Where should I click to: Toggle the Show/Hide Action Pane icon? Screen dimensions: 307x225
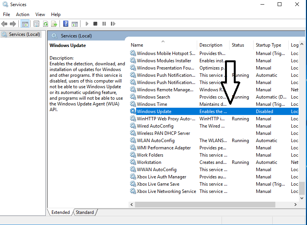click(x=75, y=24)
